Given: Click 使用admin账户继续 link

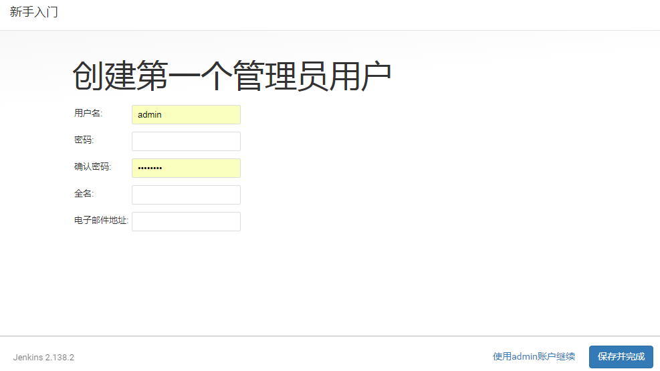Looking at the screenshot, I should point(534,357).
